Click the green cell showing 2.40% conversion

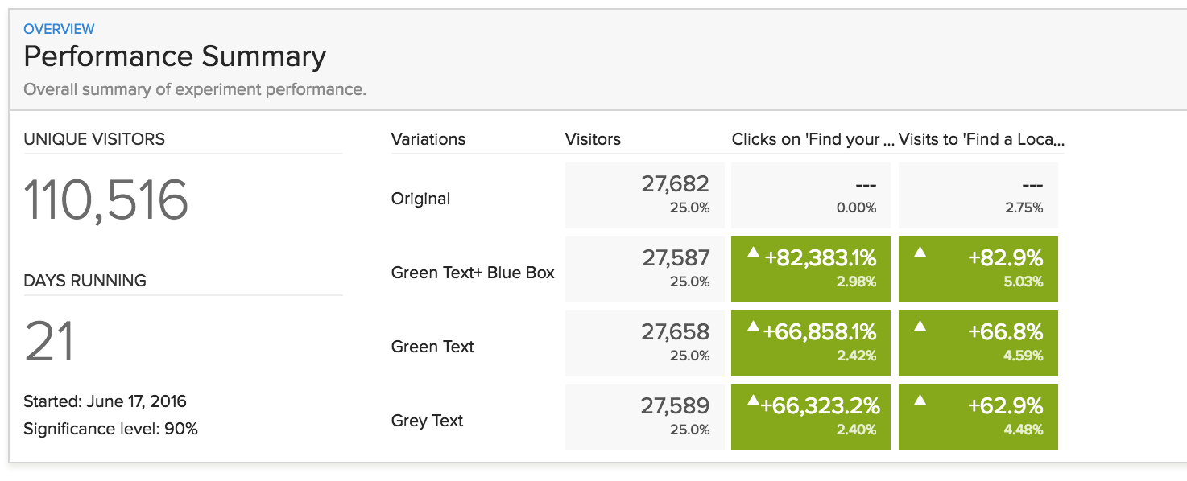coord(810,417)
